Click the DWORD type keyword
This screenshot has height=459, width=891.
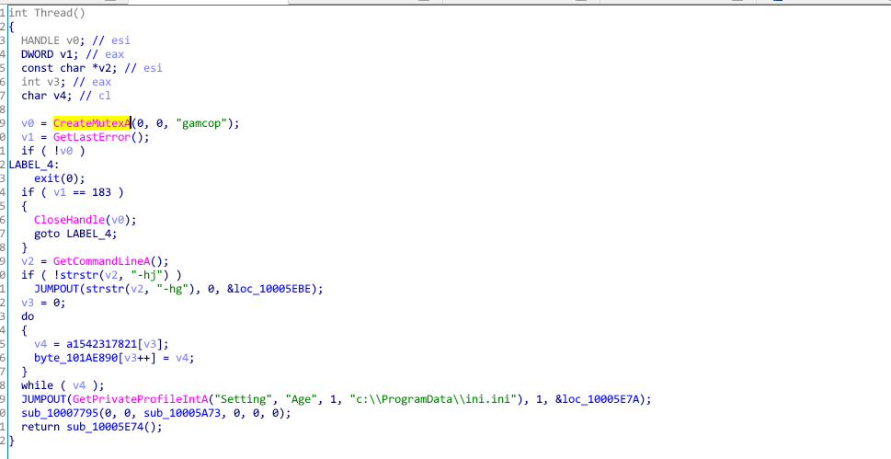click(x=38, y=54)
